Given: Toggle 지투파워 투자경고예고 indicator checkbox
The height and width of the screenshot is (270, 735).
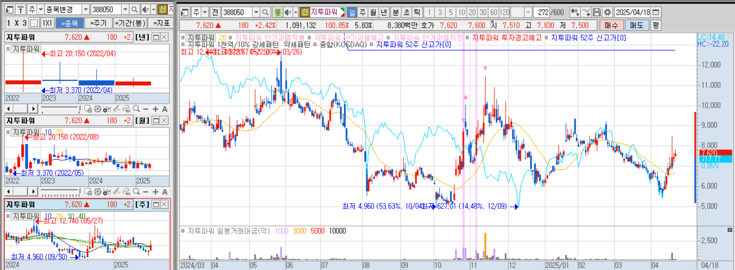Looking at the screenshot, I should pos(467,38).
